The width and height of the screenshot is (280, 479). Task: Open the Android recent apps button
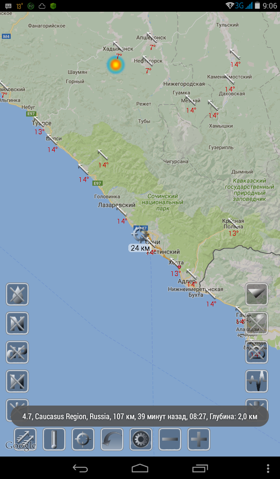point(200,468)
